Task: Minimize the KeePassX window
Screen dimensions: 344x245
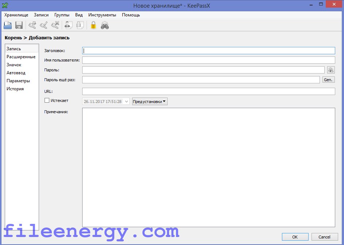Action: [x=311, y=5]
